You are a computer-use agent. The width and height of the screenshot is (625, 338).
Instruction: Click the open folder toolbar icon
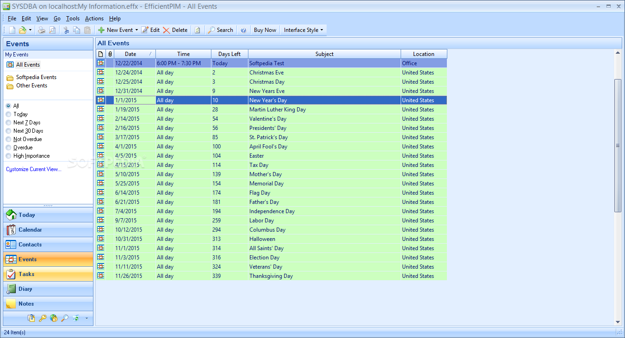point(22,30)
